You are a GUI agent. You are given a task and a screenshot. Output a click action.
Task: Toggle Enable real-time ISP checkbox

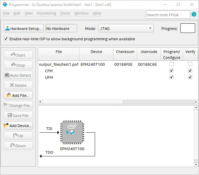point(6,39)
